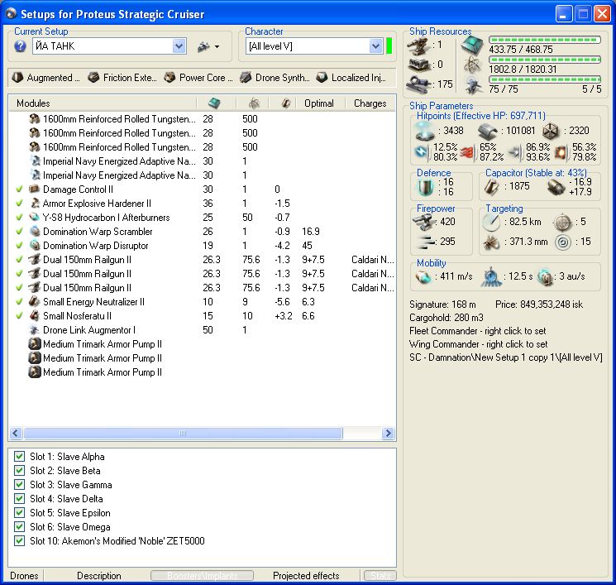
Task: Sort by capacitor column header icon
Action: coord(285,103)
